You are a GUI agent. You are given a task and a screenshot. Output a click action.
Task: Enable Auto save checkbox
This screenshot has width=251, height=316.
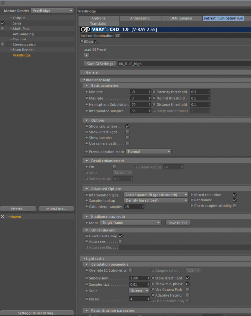[121, 241]
